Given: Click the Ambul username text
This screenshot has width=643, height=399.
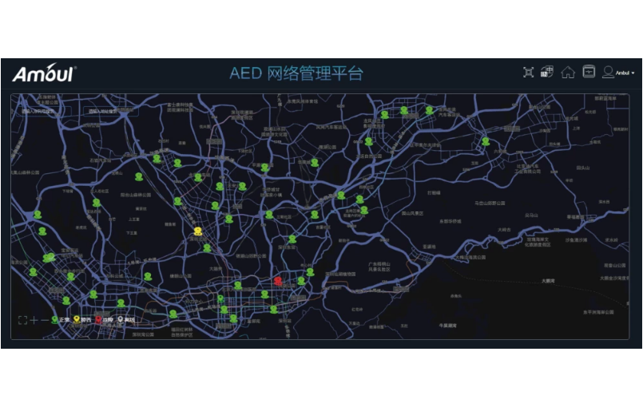Looking at the screenshot, I should tap(623, 73).
